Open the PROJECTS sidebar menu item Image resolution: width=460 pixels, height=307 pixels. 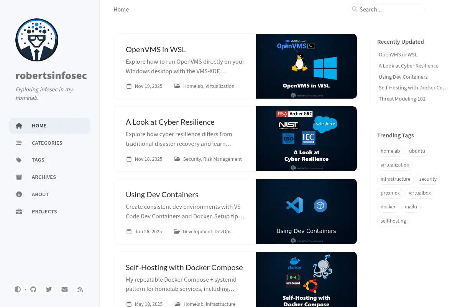pyautogui.click(x=50, y=211)
